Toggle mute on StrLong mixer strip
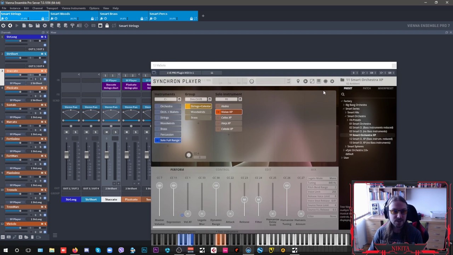 click(x=66, y=132)
